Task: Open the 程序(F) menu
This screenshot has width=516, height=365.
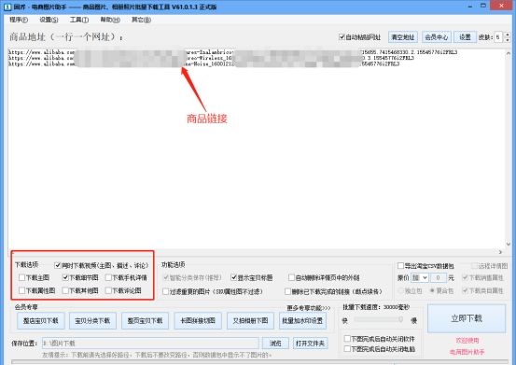Action: click(x=19, y=20)
